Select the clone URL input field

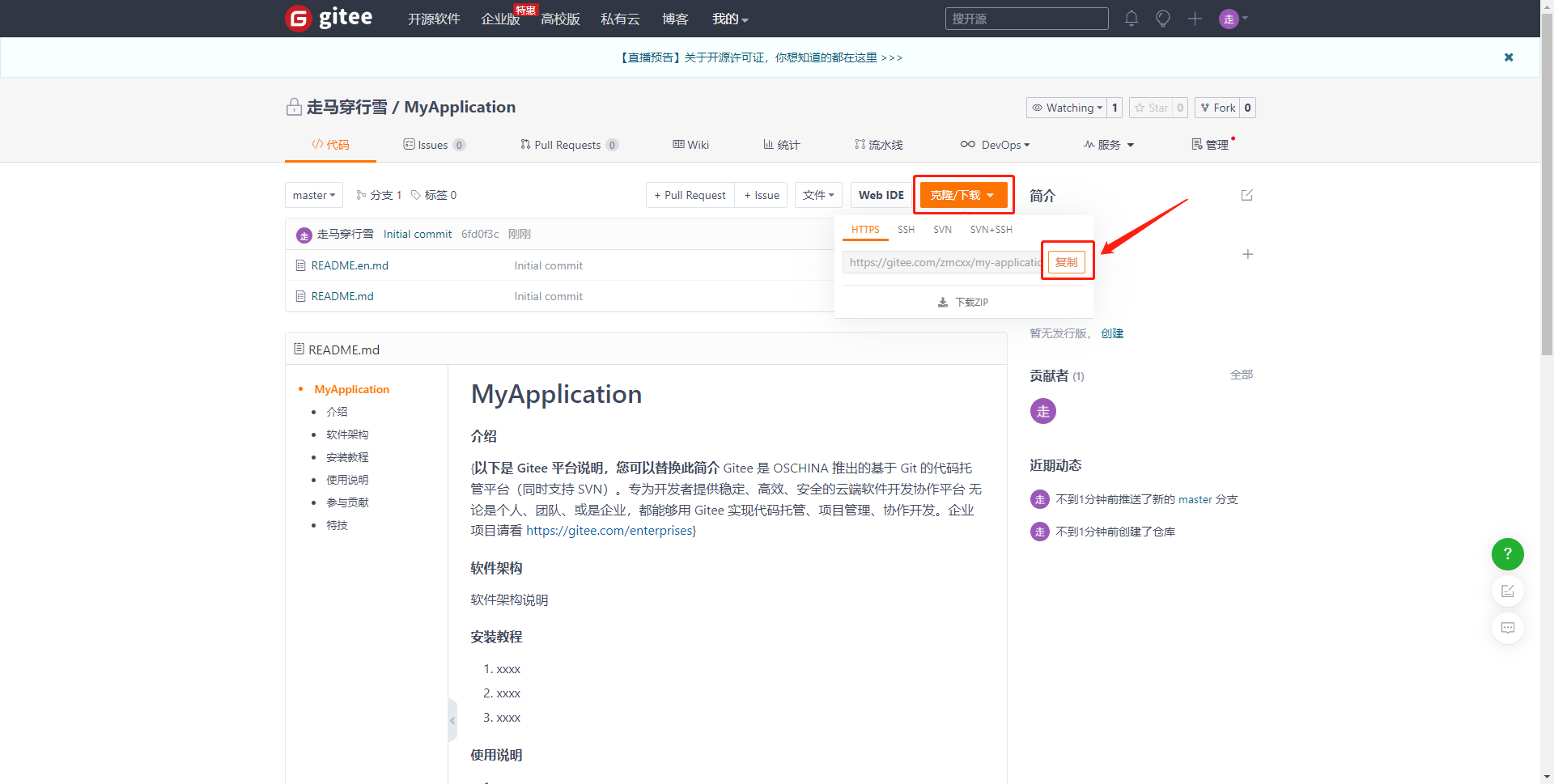point(944,262)
